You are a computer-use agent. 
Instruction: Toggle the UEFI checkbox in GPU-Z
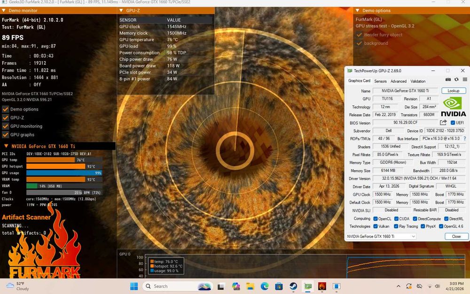[x=453, y=123]
